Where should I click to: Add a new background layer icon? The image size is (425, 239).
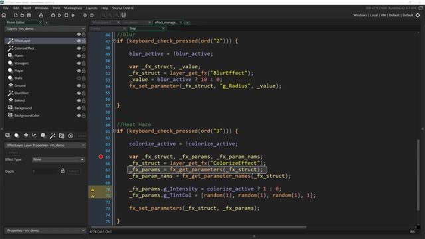pos(7,135)
